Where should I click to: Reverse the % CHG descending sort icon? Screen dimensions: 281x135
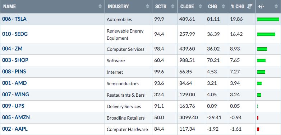250,6
